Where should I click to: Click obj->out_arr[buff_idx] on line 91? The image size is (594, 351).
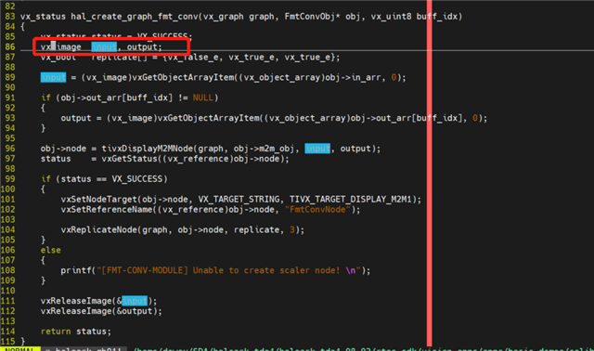pyautogui.click(x=116, y=97)
